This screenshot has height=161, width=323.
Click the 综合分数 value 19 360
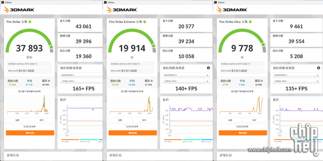(83, 56)
